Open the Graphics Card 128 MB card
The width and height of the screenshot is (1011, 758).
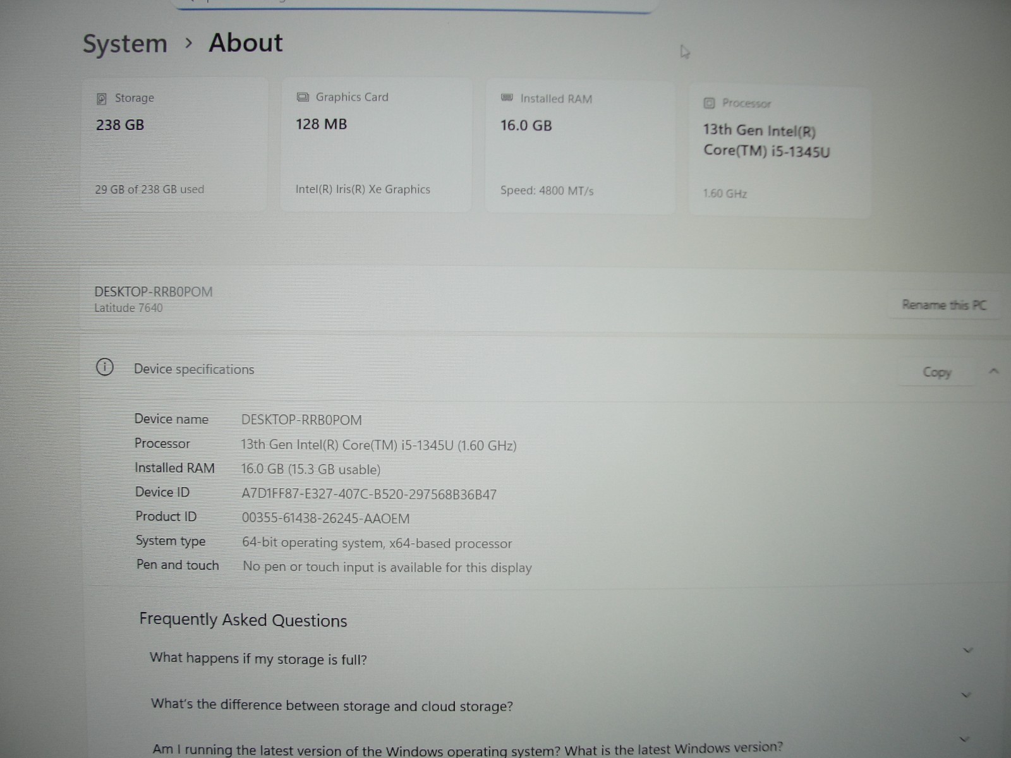(x=376, y=145)
